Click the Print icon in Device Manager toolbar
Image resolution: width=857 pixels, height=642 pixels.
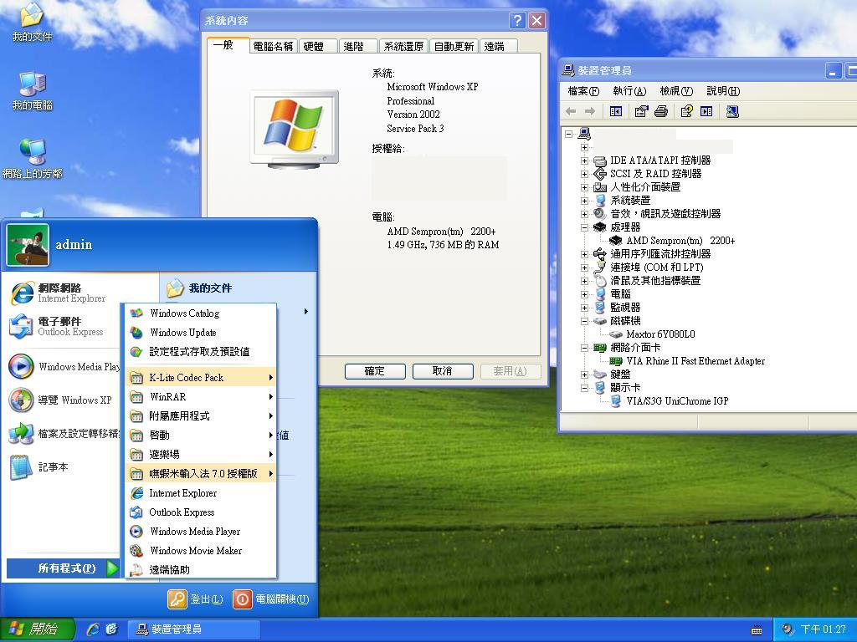tap(661, 111)
